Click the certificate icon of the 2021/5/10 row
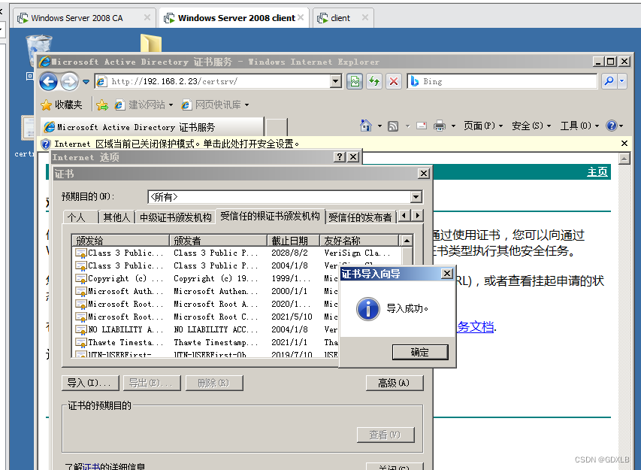Screen dimensions: 641x470 coord(80,317)
